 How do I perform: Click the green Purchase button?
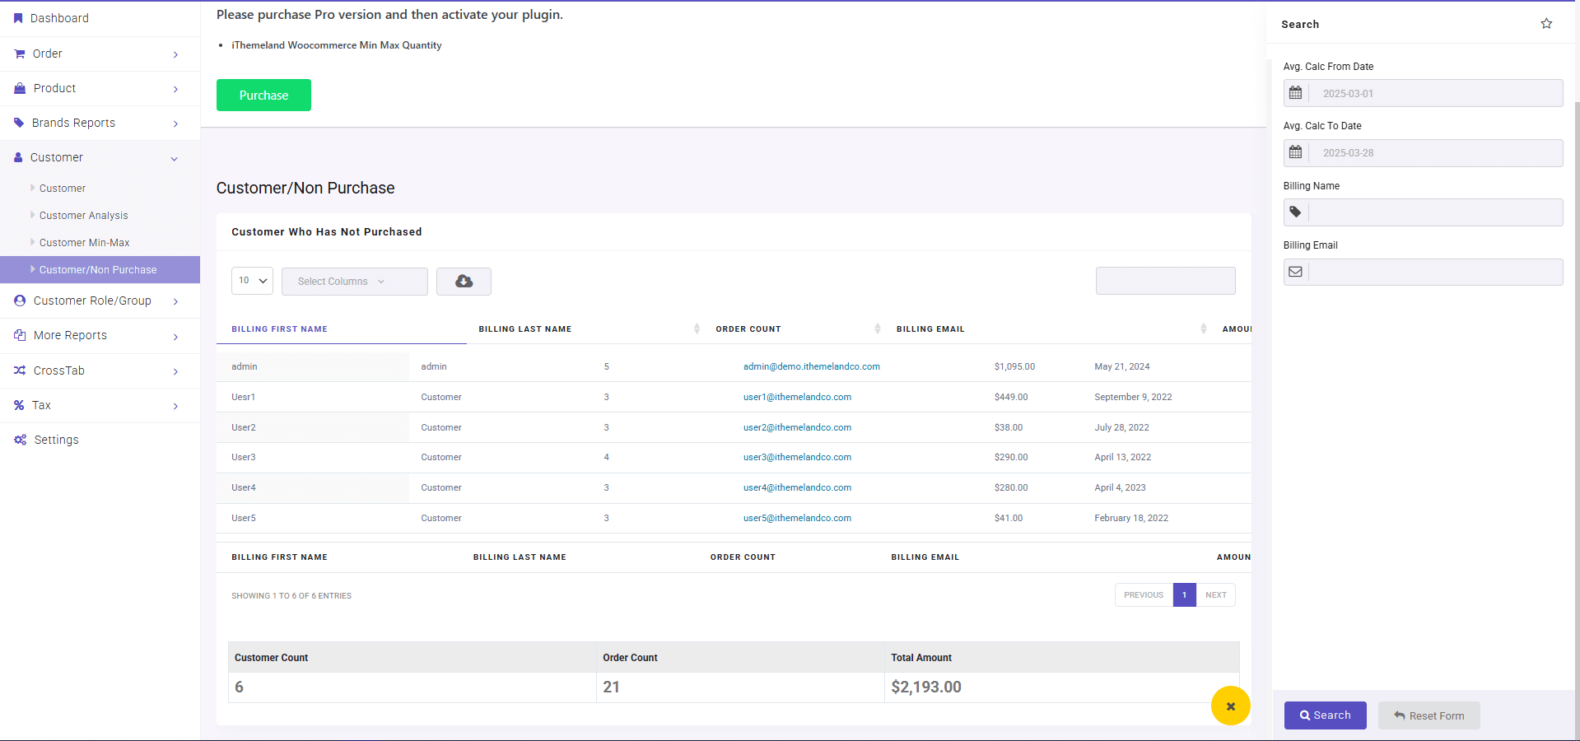pyautogui.click(x=263, y=95)
